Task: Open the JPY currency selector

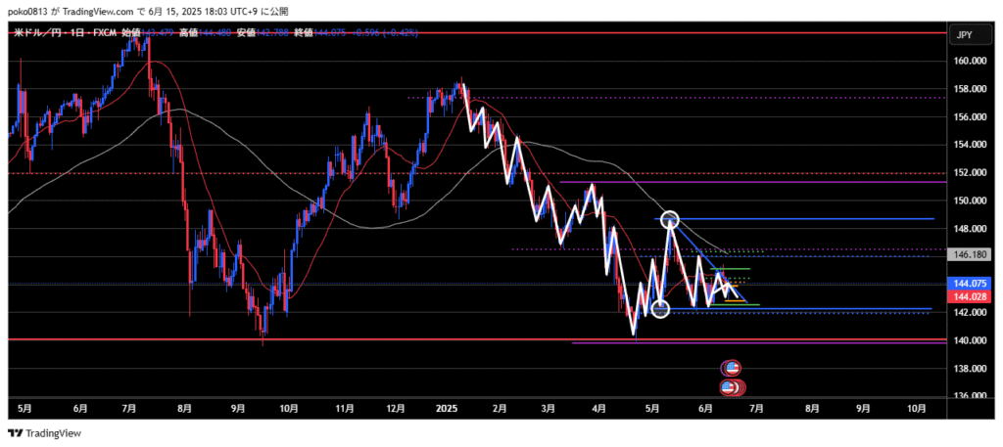Action: pyautogui.click(x=965, y=33)
